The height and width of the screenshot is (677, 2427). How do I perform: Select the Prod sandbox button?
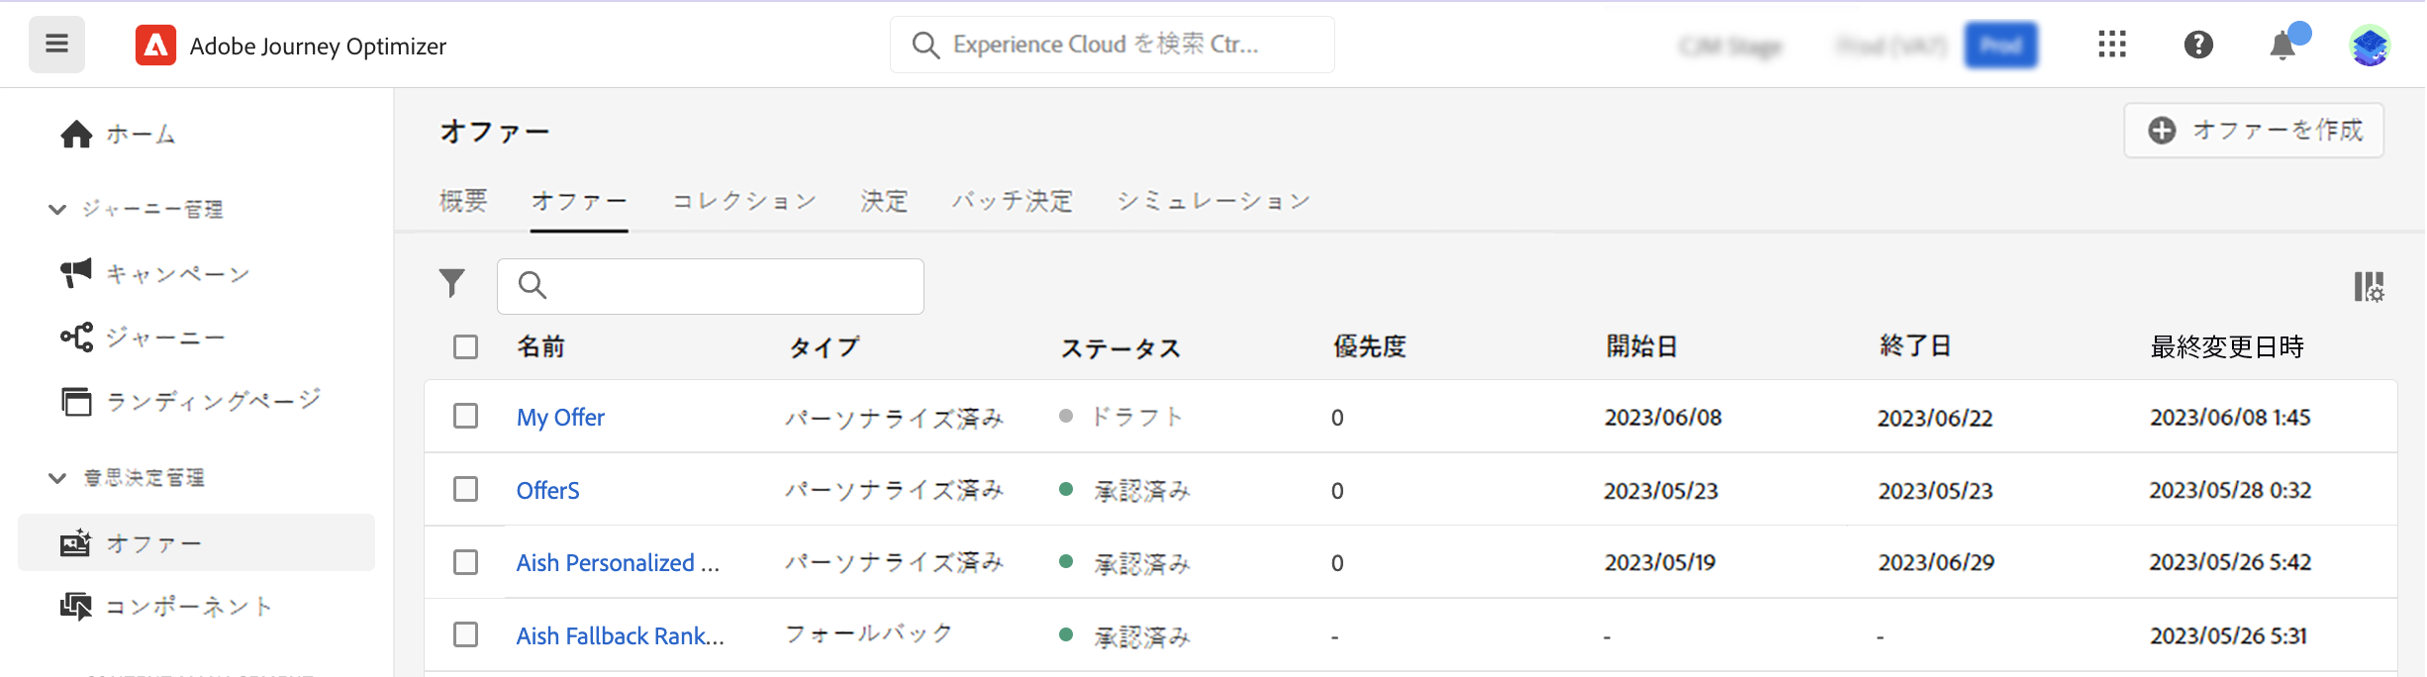tap(2000, 46)
